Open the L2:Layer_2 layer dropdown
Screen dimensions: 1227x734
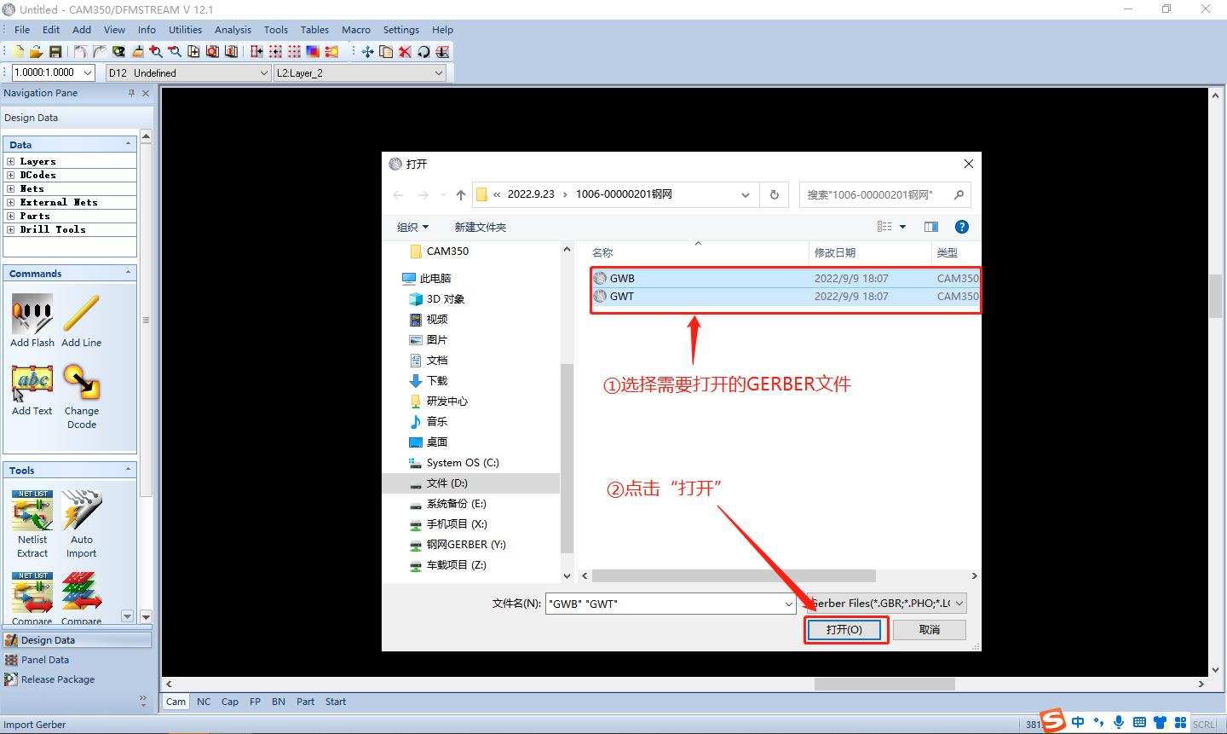439,73
